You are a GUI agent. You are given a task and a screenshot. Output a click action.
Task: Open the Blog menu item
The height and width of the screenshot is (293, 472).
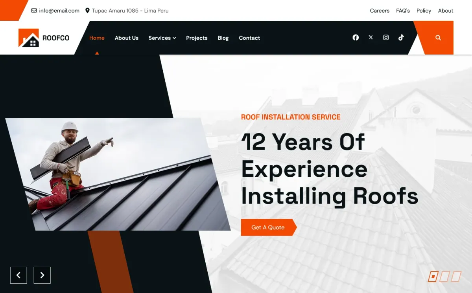coord(223,38)
